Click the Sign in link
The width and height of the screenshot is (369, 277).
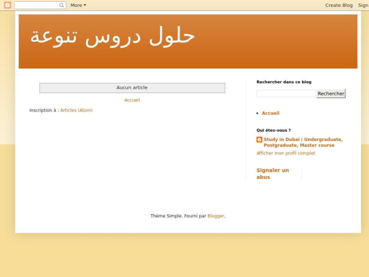(363, 5)
